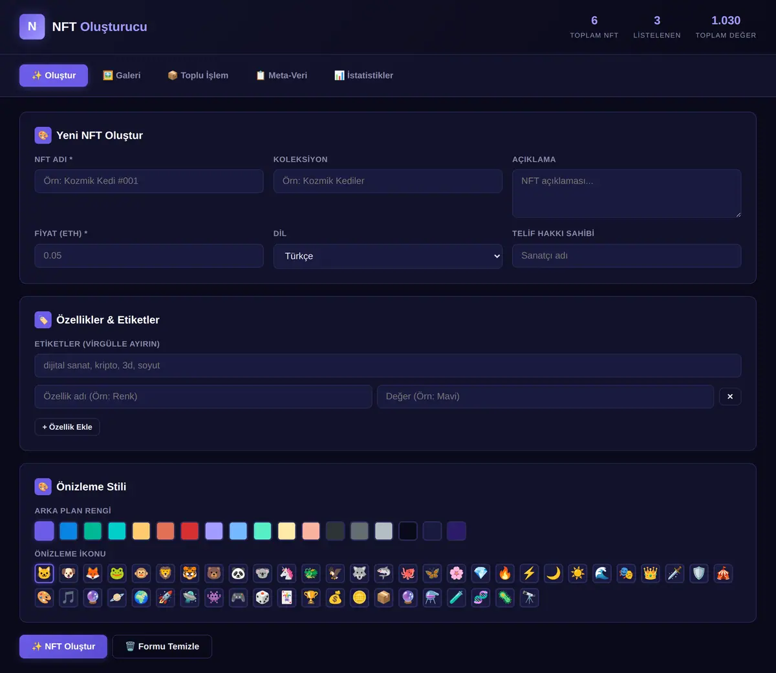
Task: Pick the red background color swatch
Action: point(189,531)
